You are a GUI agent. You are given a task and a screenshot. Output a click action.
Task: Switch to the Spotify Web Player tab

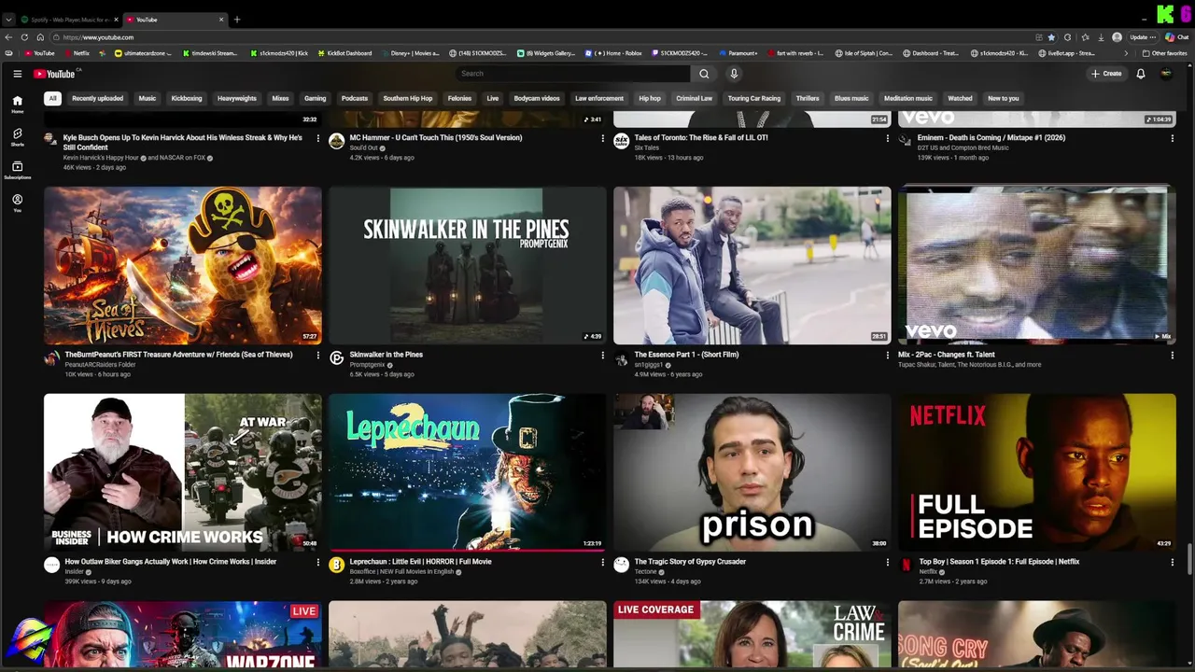point(68,20)
